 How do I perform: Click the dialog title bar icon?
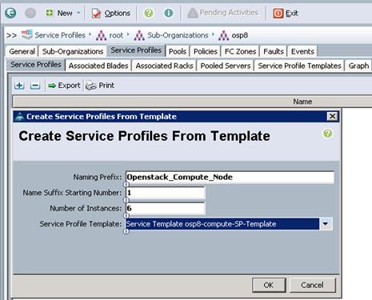19,117
